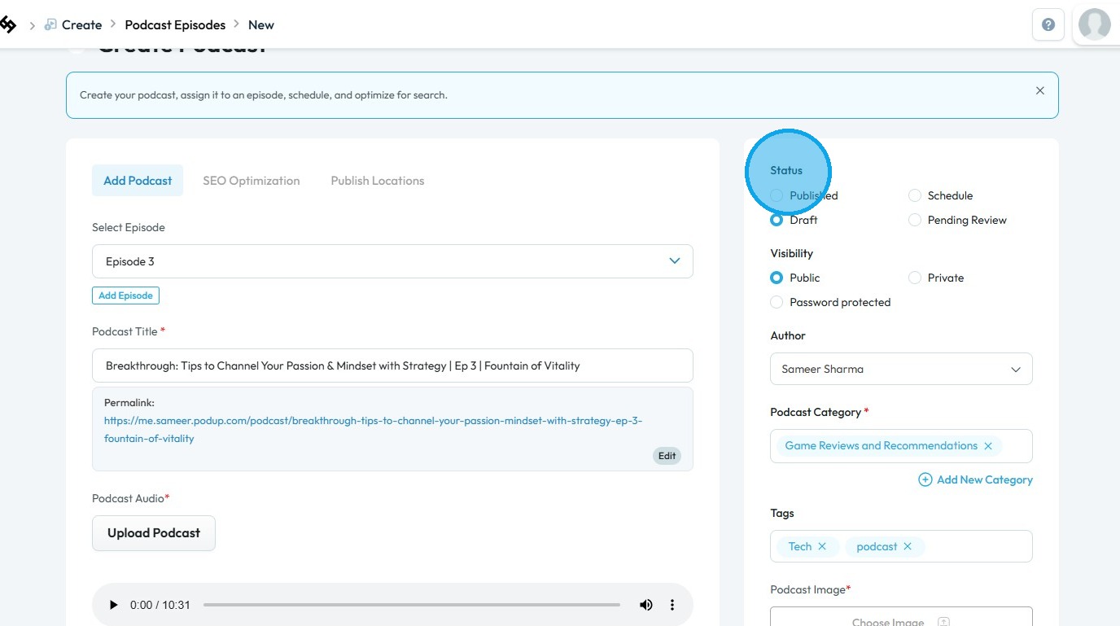Select Pending Review status
The height and width of the screenshot is (626, 1120).
point(915,220)
